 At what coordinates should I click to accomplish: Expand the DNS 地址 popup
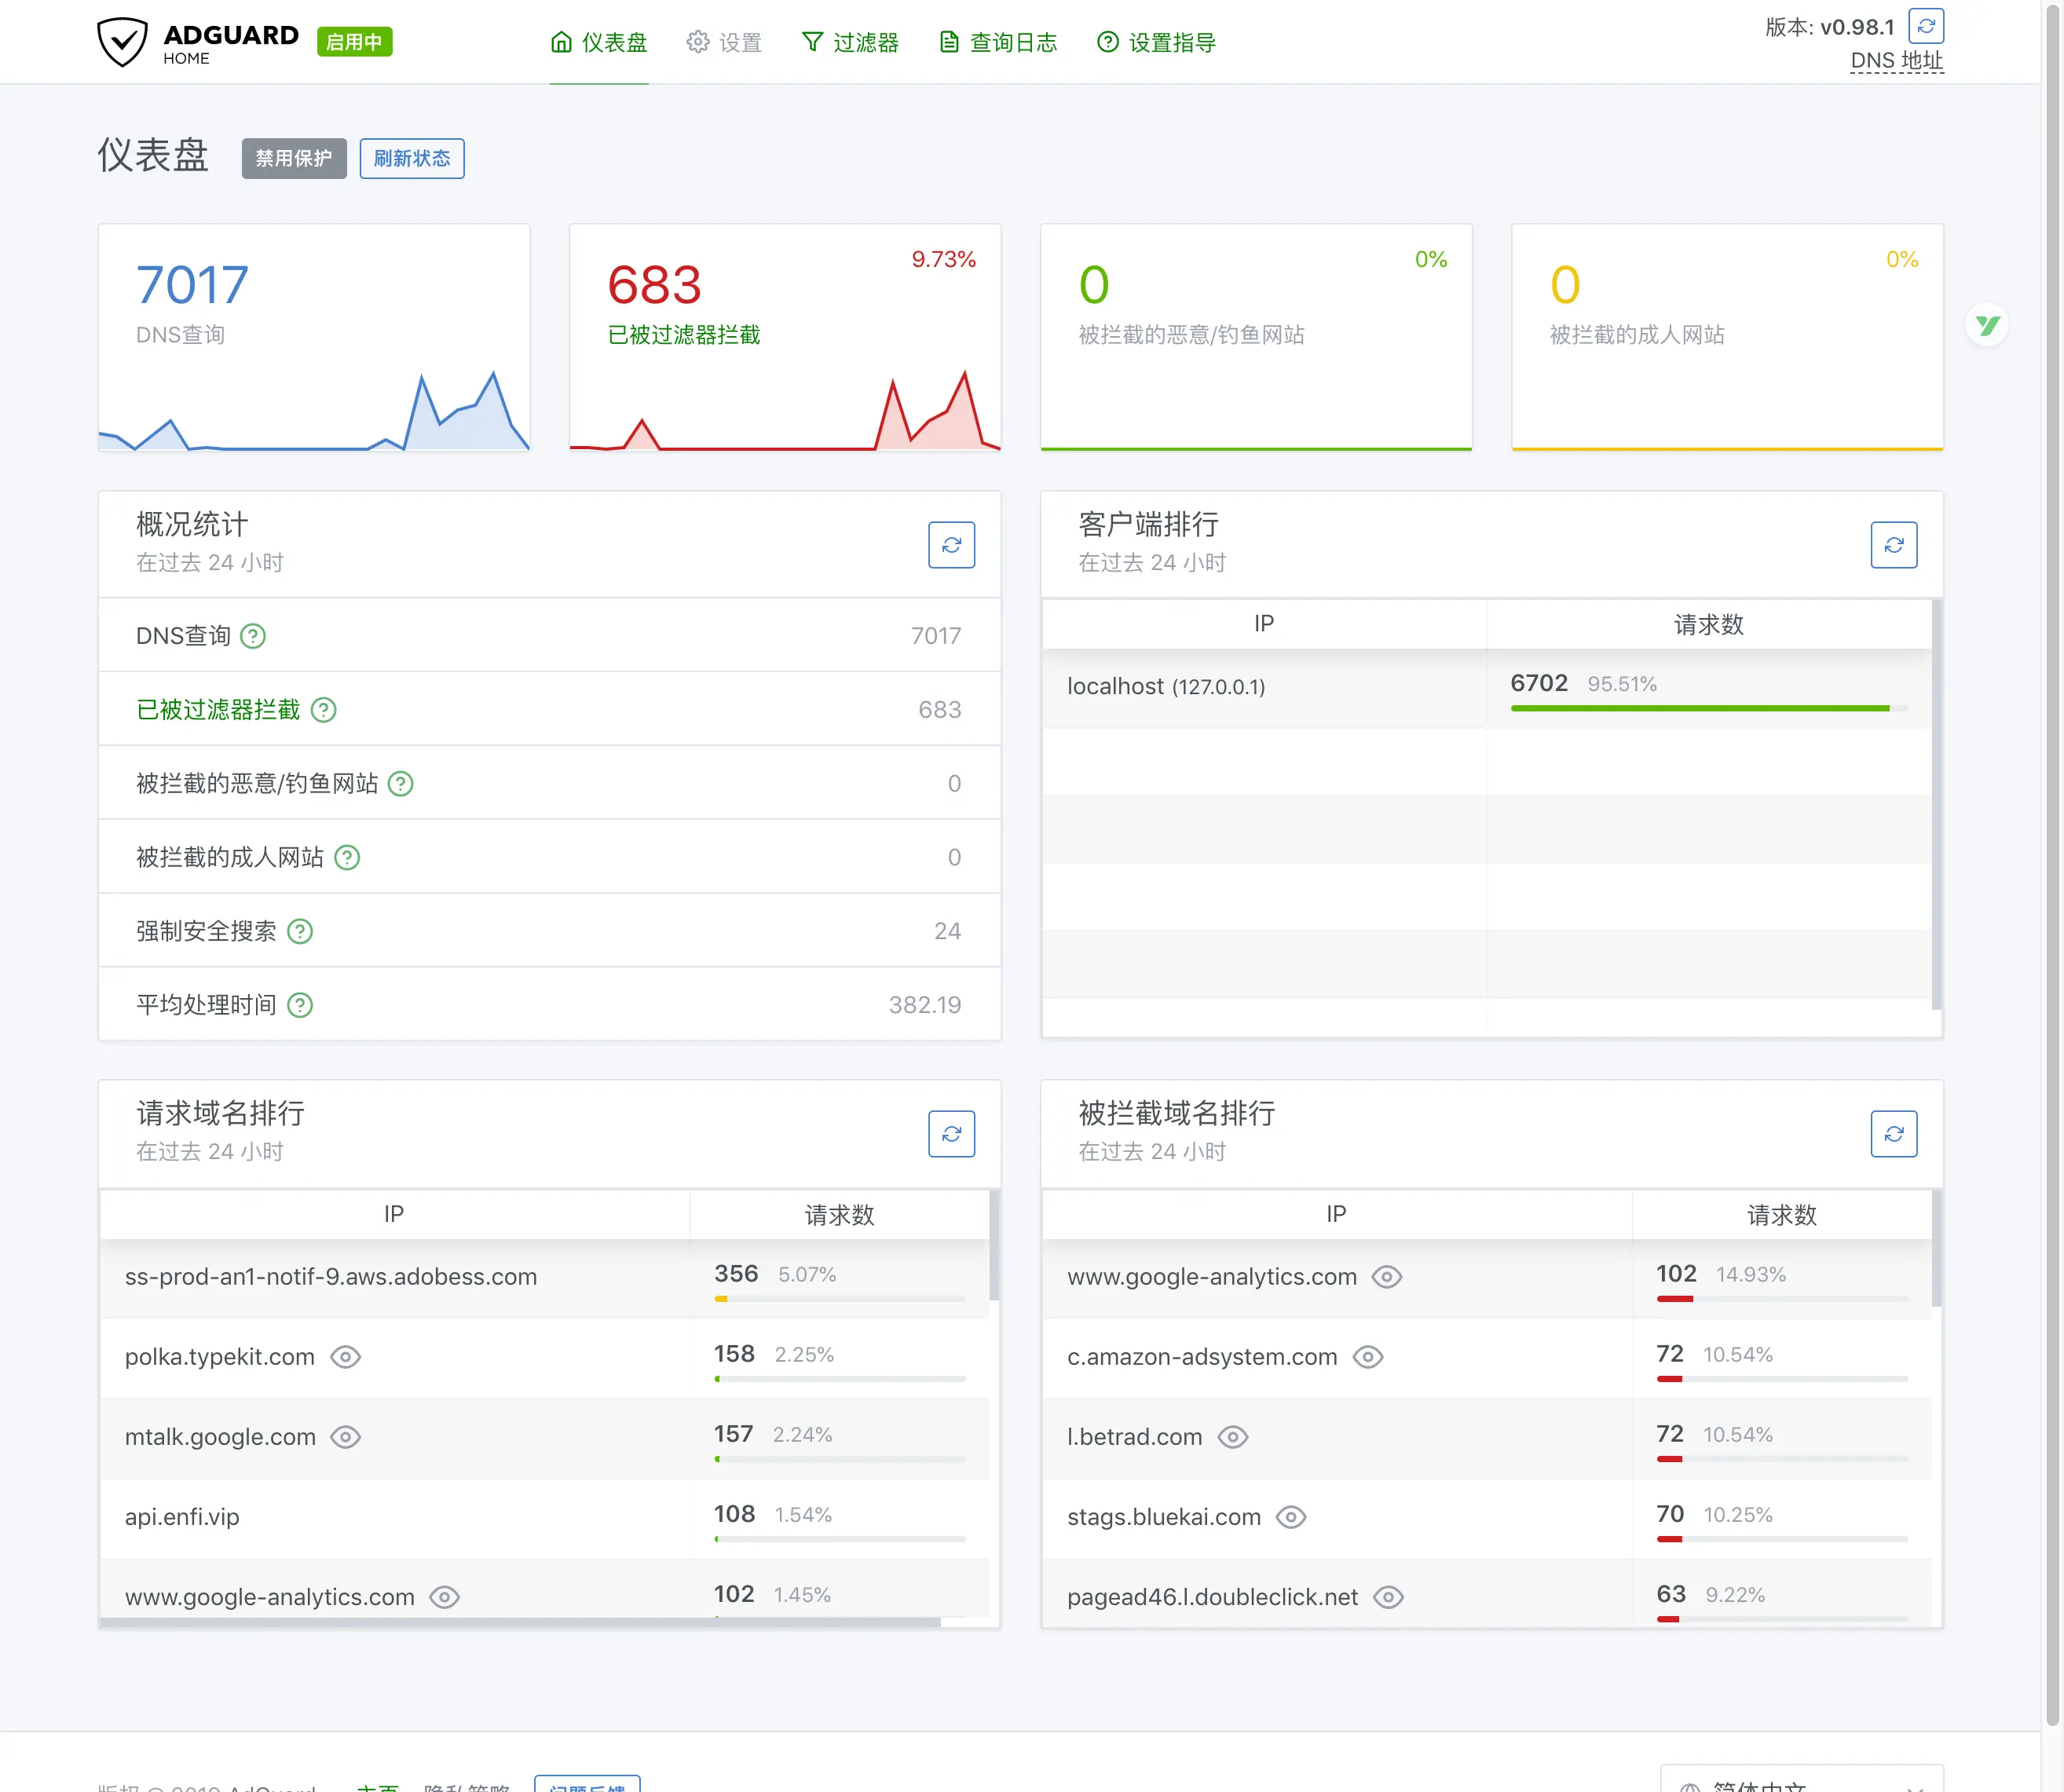[x=1896, y=61]
